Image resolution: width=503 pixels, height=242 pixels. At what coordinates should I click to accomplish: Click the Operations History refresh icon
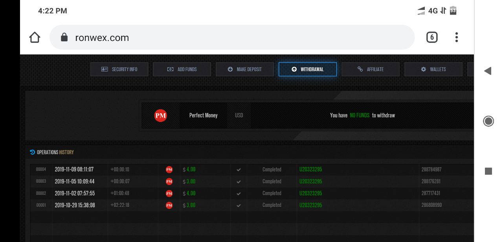(33, 152)
